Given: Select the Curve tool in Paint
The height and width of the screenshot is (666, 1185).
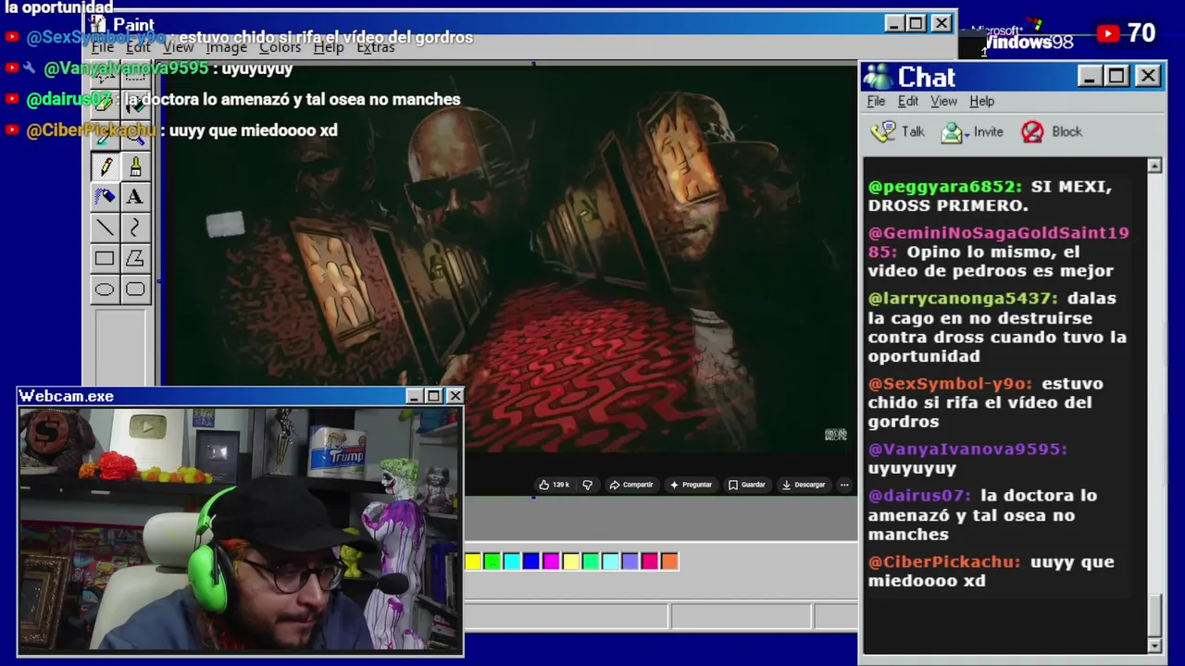Looking at the screenshot, I should [x=135, y=228].
